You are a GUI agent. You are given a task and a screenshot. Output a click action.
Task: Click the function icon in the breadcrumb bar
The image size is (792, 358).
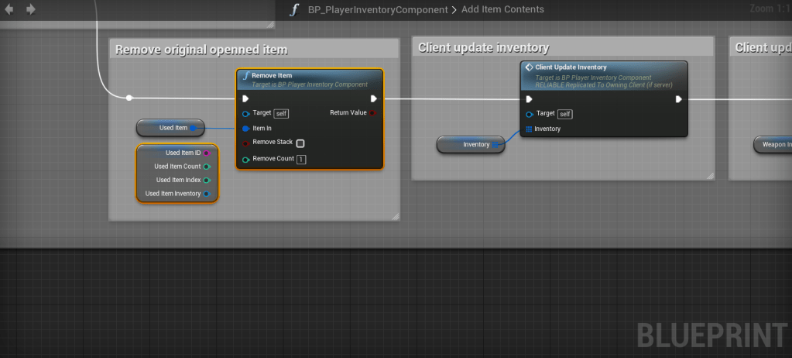tap(294, 9)
